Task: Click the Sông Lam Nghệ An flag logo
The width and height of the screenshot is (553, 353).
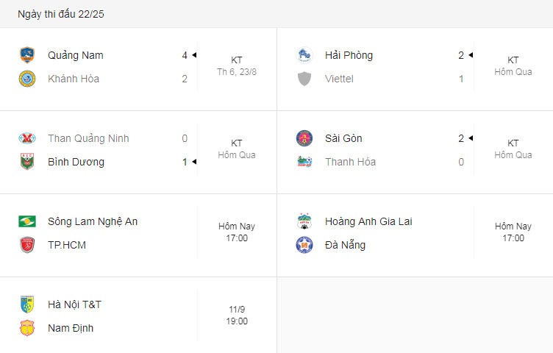Action: pyautogui.click(x=27, y=221)
